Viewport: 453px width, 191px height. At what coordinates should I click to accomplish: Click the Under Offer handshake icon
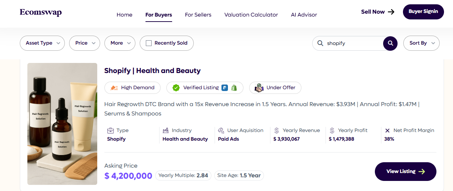pyautogui.click(x=259, y=88)
